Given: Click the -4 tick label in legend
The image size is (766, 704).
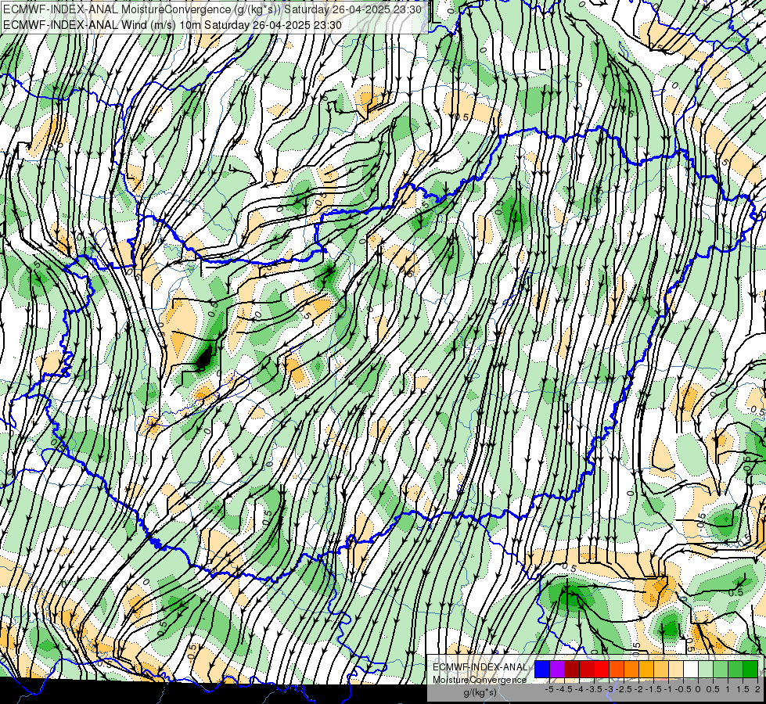Looking at the screenshot, I should point(579,689).
